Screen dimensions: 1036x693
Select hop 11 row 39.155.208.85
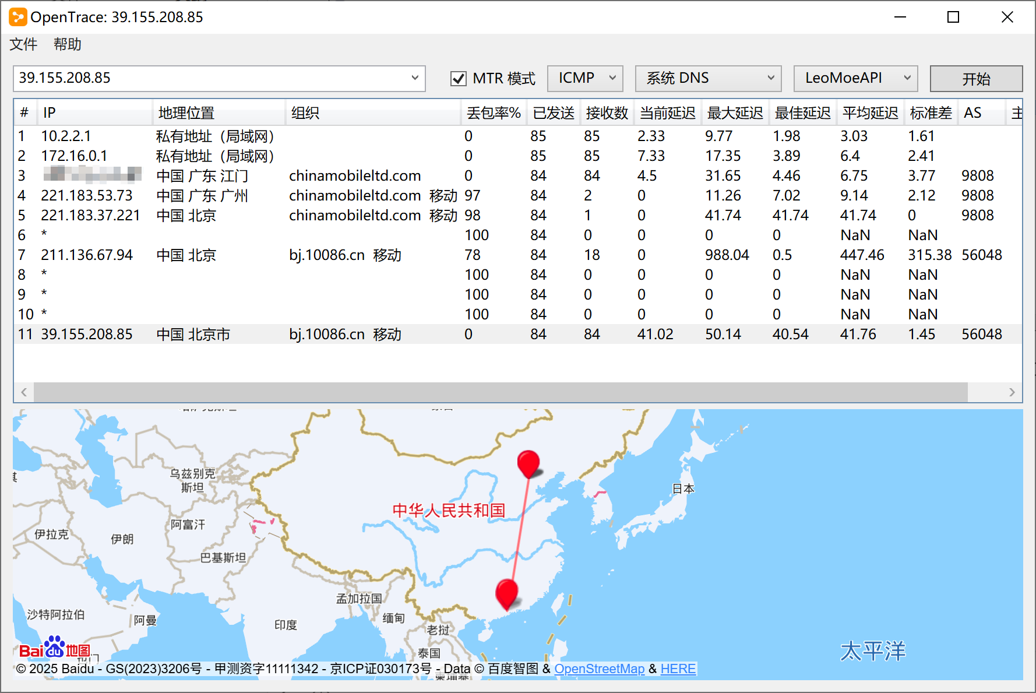[x=86, y=334]
